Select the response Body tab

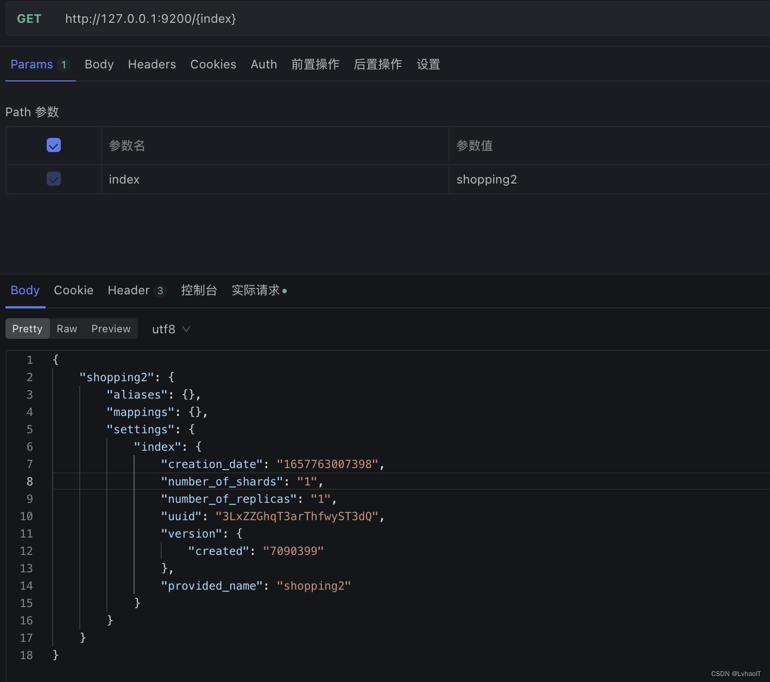click(x=25, y=291)
